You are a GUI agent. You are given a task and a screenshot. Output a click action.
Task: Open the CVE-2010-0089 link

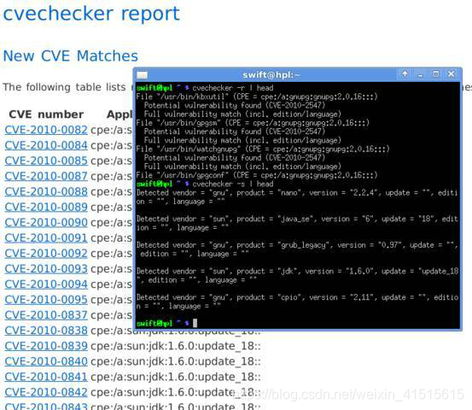[46, 207]
